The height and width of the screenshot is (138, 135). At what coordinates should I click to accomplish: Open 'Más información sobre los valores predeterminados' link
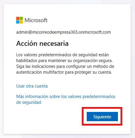tap(66, 97)
